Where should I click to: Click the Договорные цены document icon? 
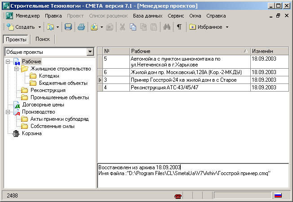coord(17,105)
